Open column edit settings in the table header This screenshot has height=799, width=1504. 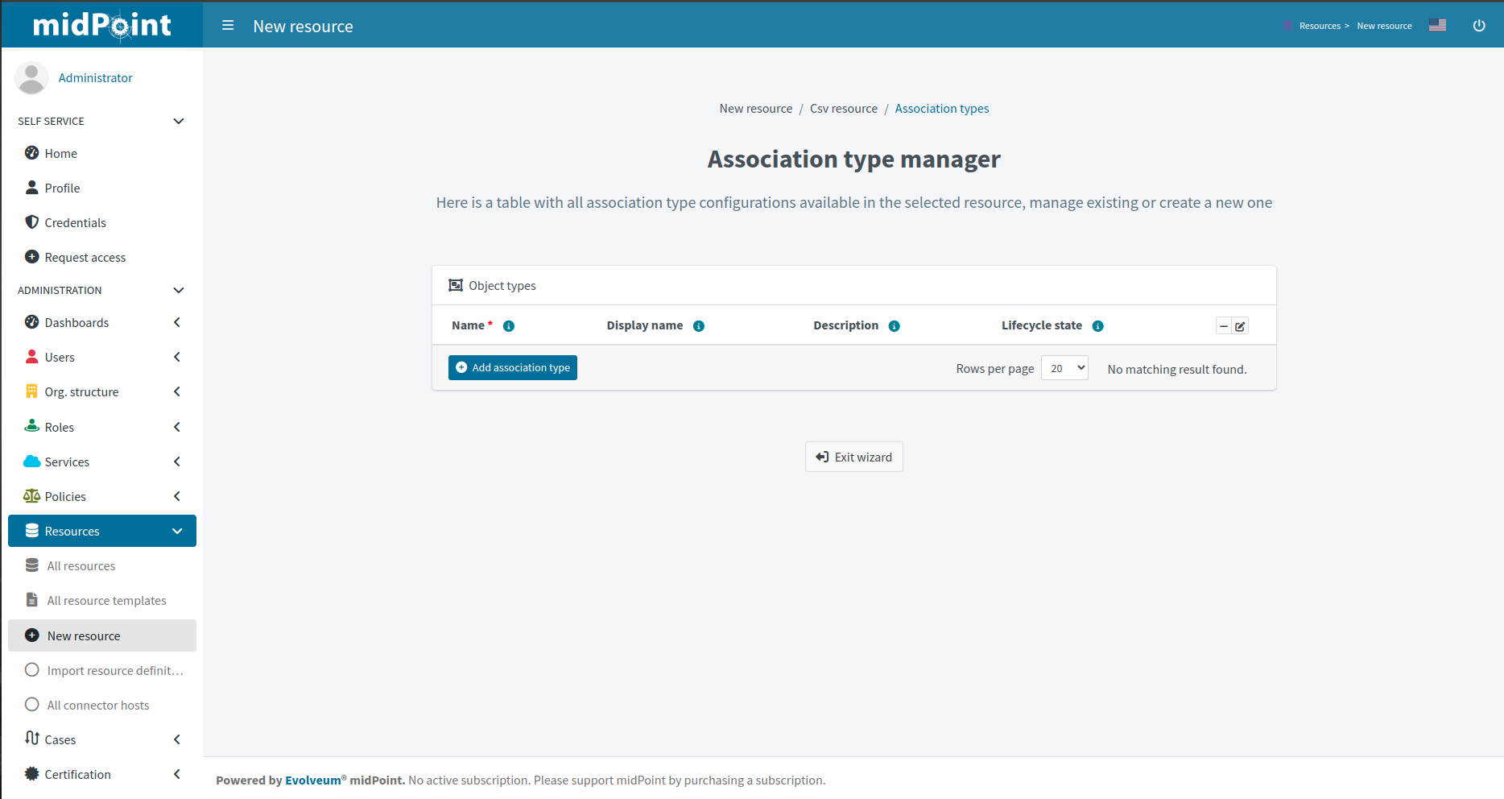coord(1240,325)
